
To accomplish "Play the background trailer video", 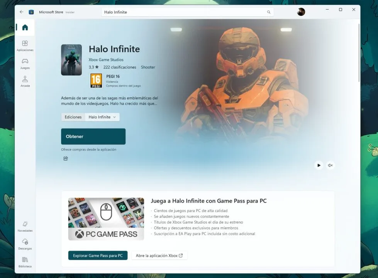I will click(319, 165).
